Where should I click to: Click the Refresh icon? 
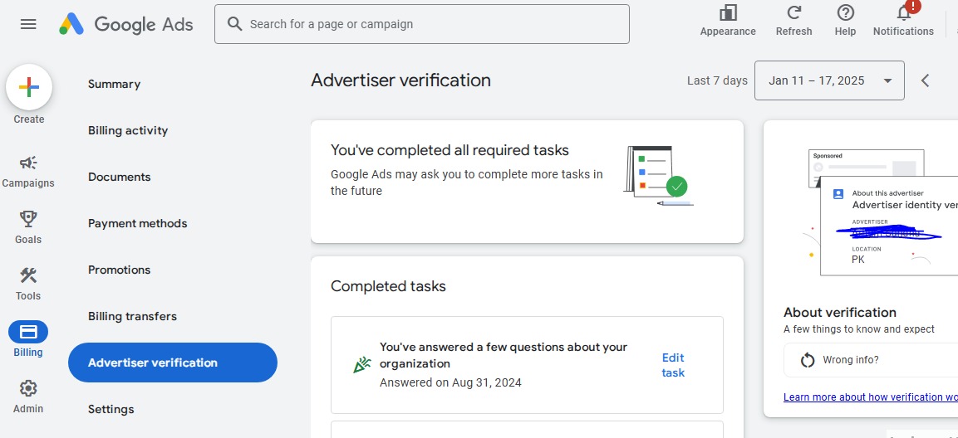click(x=793, y=13)
